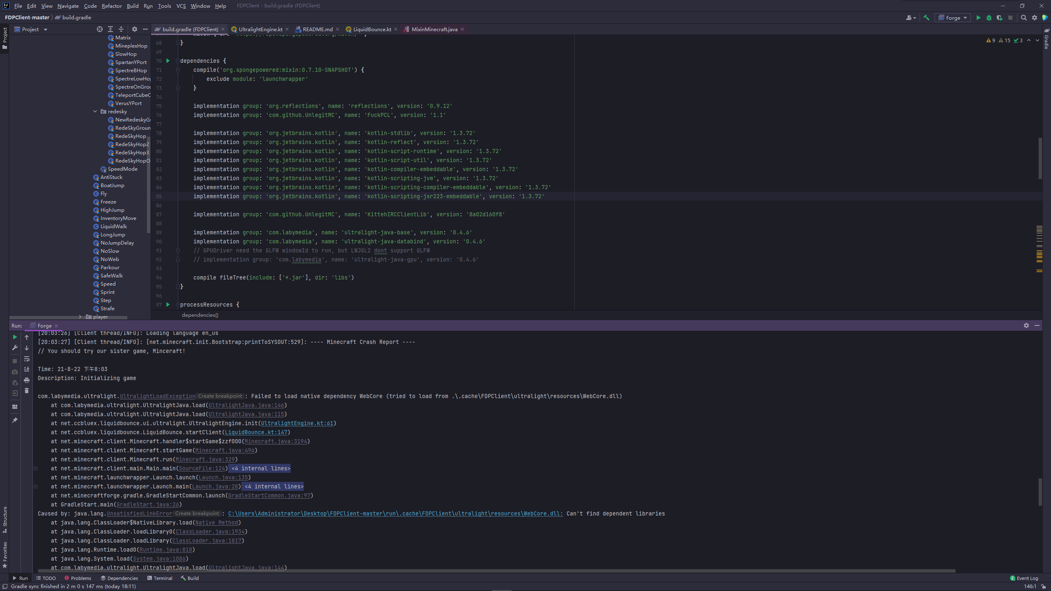Run dependencies task via gutter arrow
Screen dimensions: 1051x591
168,61
